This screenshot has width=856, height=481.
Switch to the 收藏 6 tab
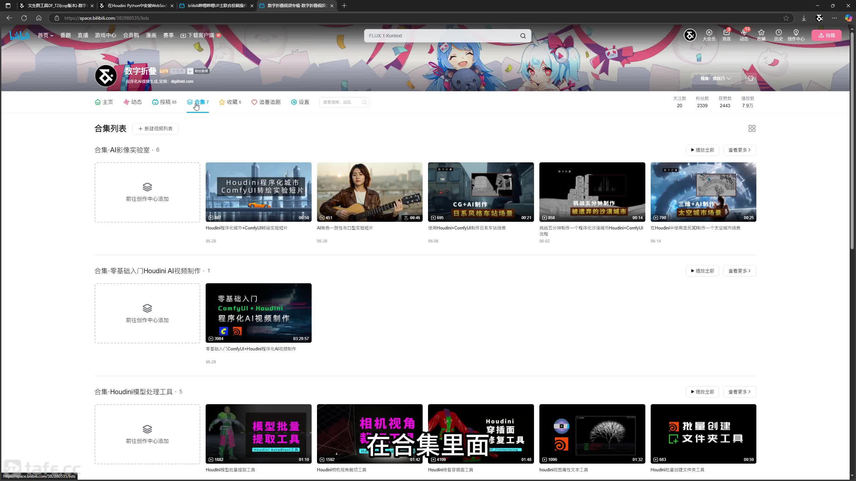point(230,102)
